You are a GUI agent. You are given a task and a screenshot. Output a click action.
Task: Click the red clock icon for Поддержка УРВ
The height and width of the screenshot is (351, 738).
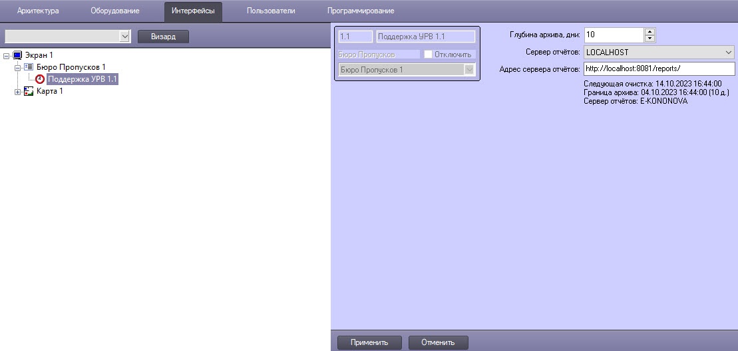40,79
